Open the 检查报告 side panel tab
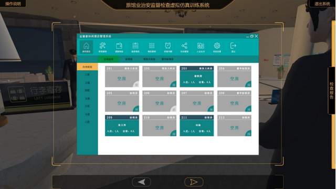The width and height of the screenshot is (336, 189). point(331,91)
